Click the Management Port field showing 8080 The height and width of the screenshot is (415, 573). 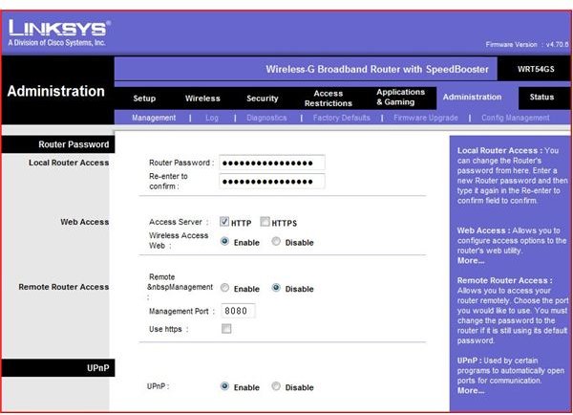(x=238, y=311)
